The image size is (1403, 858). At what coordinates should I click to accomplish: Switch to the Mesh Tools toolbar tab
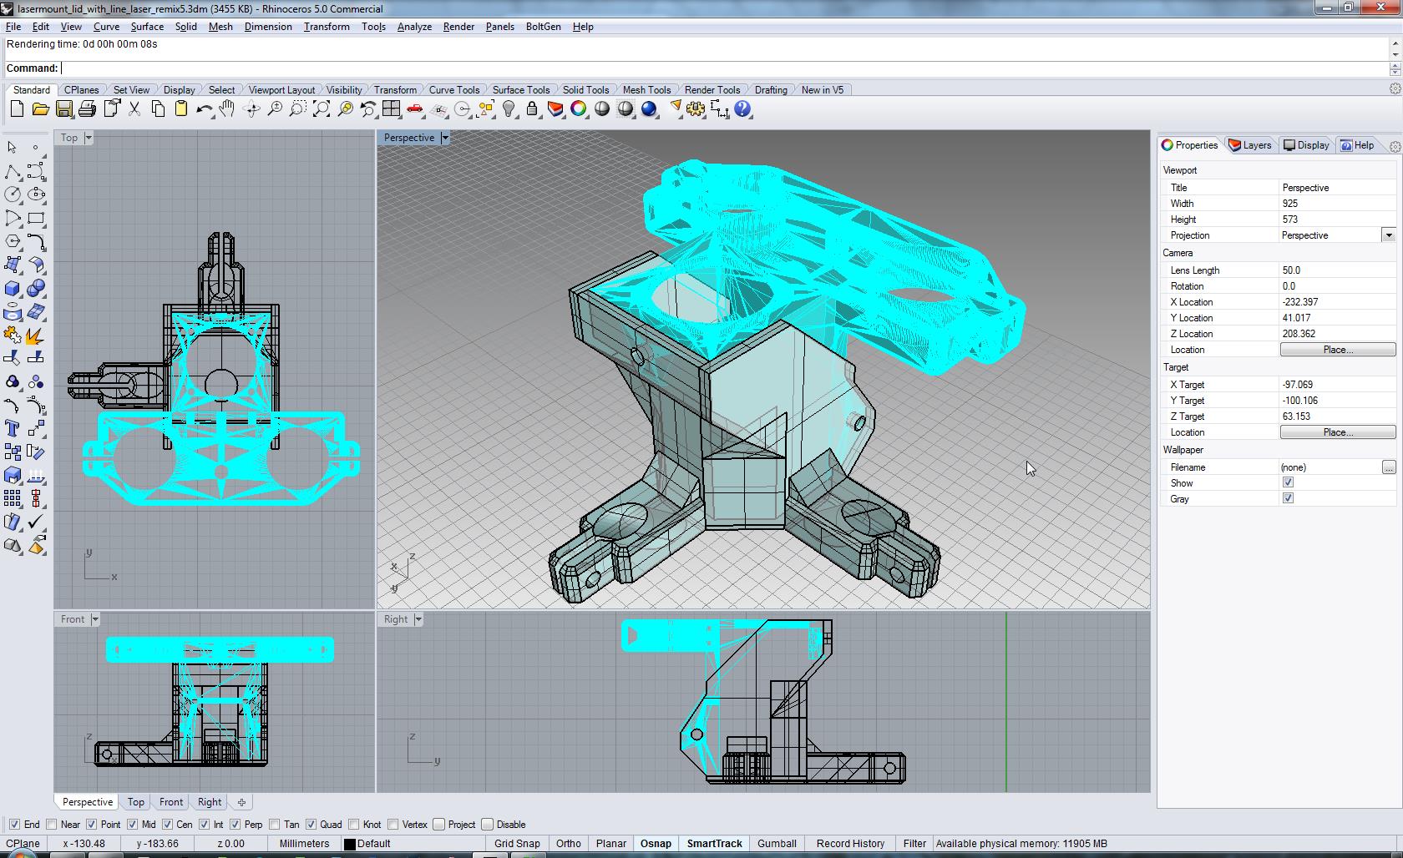(x=646, y=89)
